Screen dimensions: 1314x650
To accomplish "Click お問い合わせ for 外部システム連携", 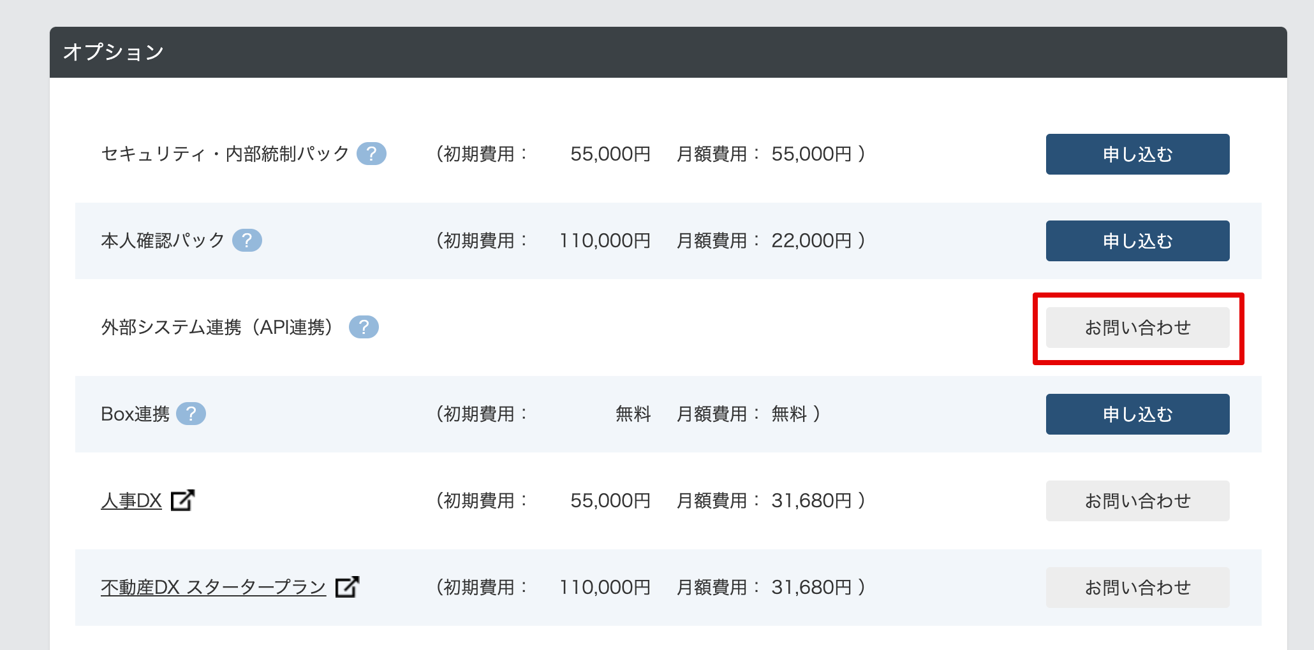I will 1137,328.
